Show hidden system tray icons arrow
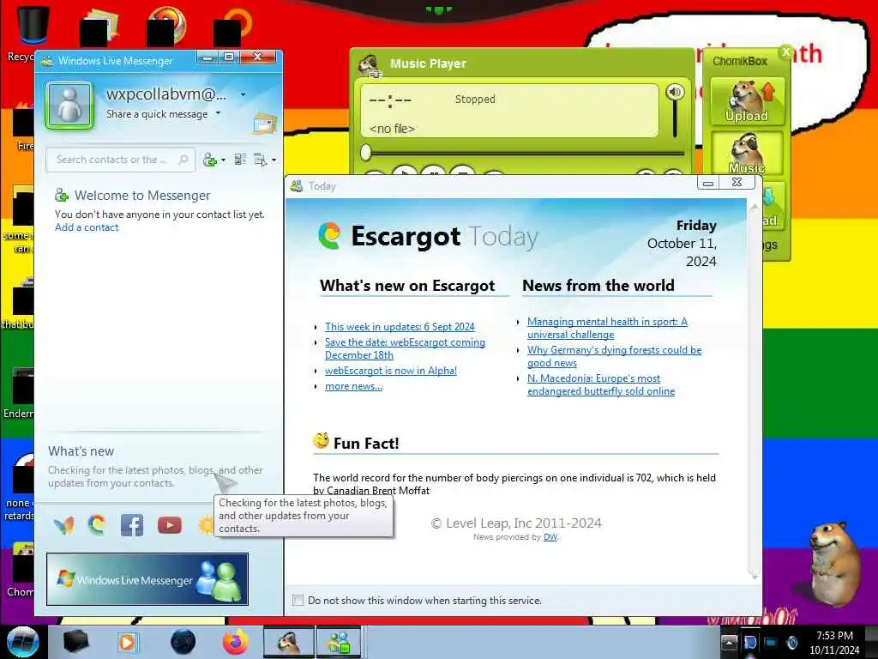Screen dimensions: 878x659 [x=729, y=642]
